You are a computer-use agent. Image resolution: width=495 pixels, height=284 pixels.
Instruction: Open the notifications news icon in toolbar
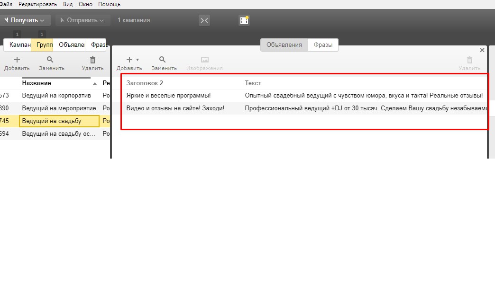244,20
